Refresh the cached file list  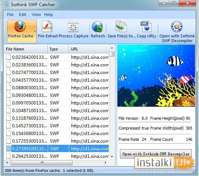98,27
